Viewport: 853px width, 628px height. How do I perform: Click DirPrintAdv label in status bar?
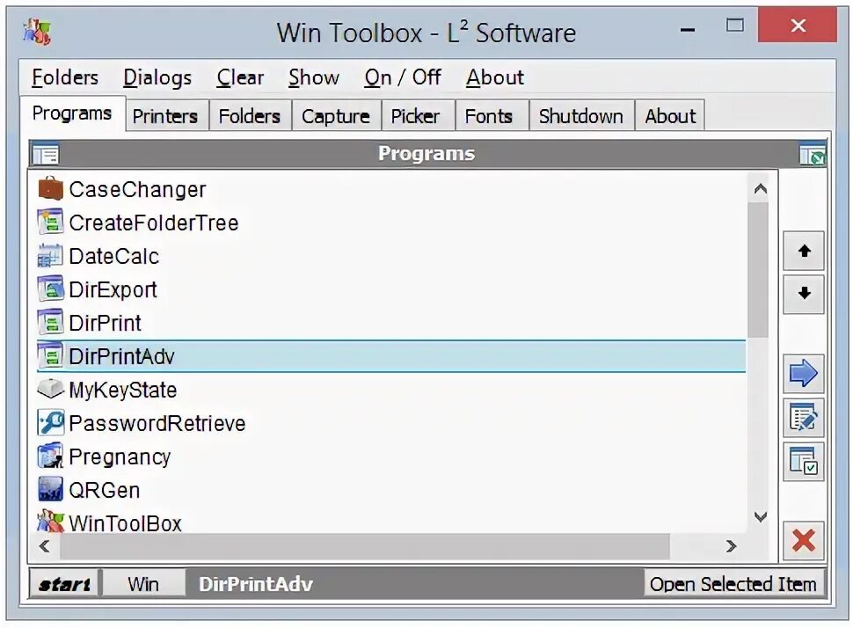[256, 584]
